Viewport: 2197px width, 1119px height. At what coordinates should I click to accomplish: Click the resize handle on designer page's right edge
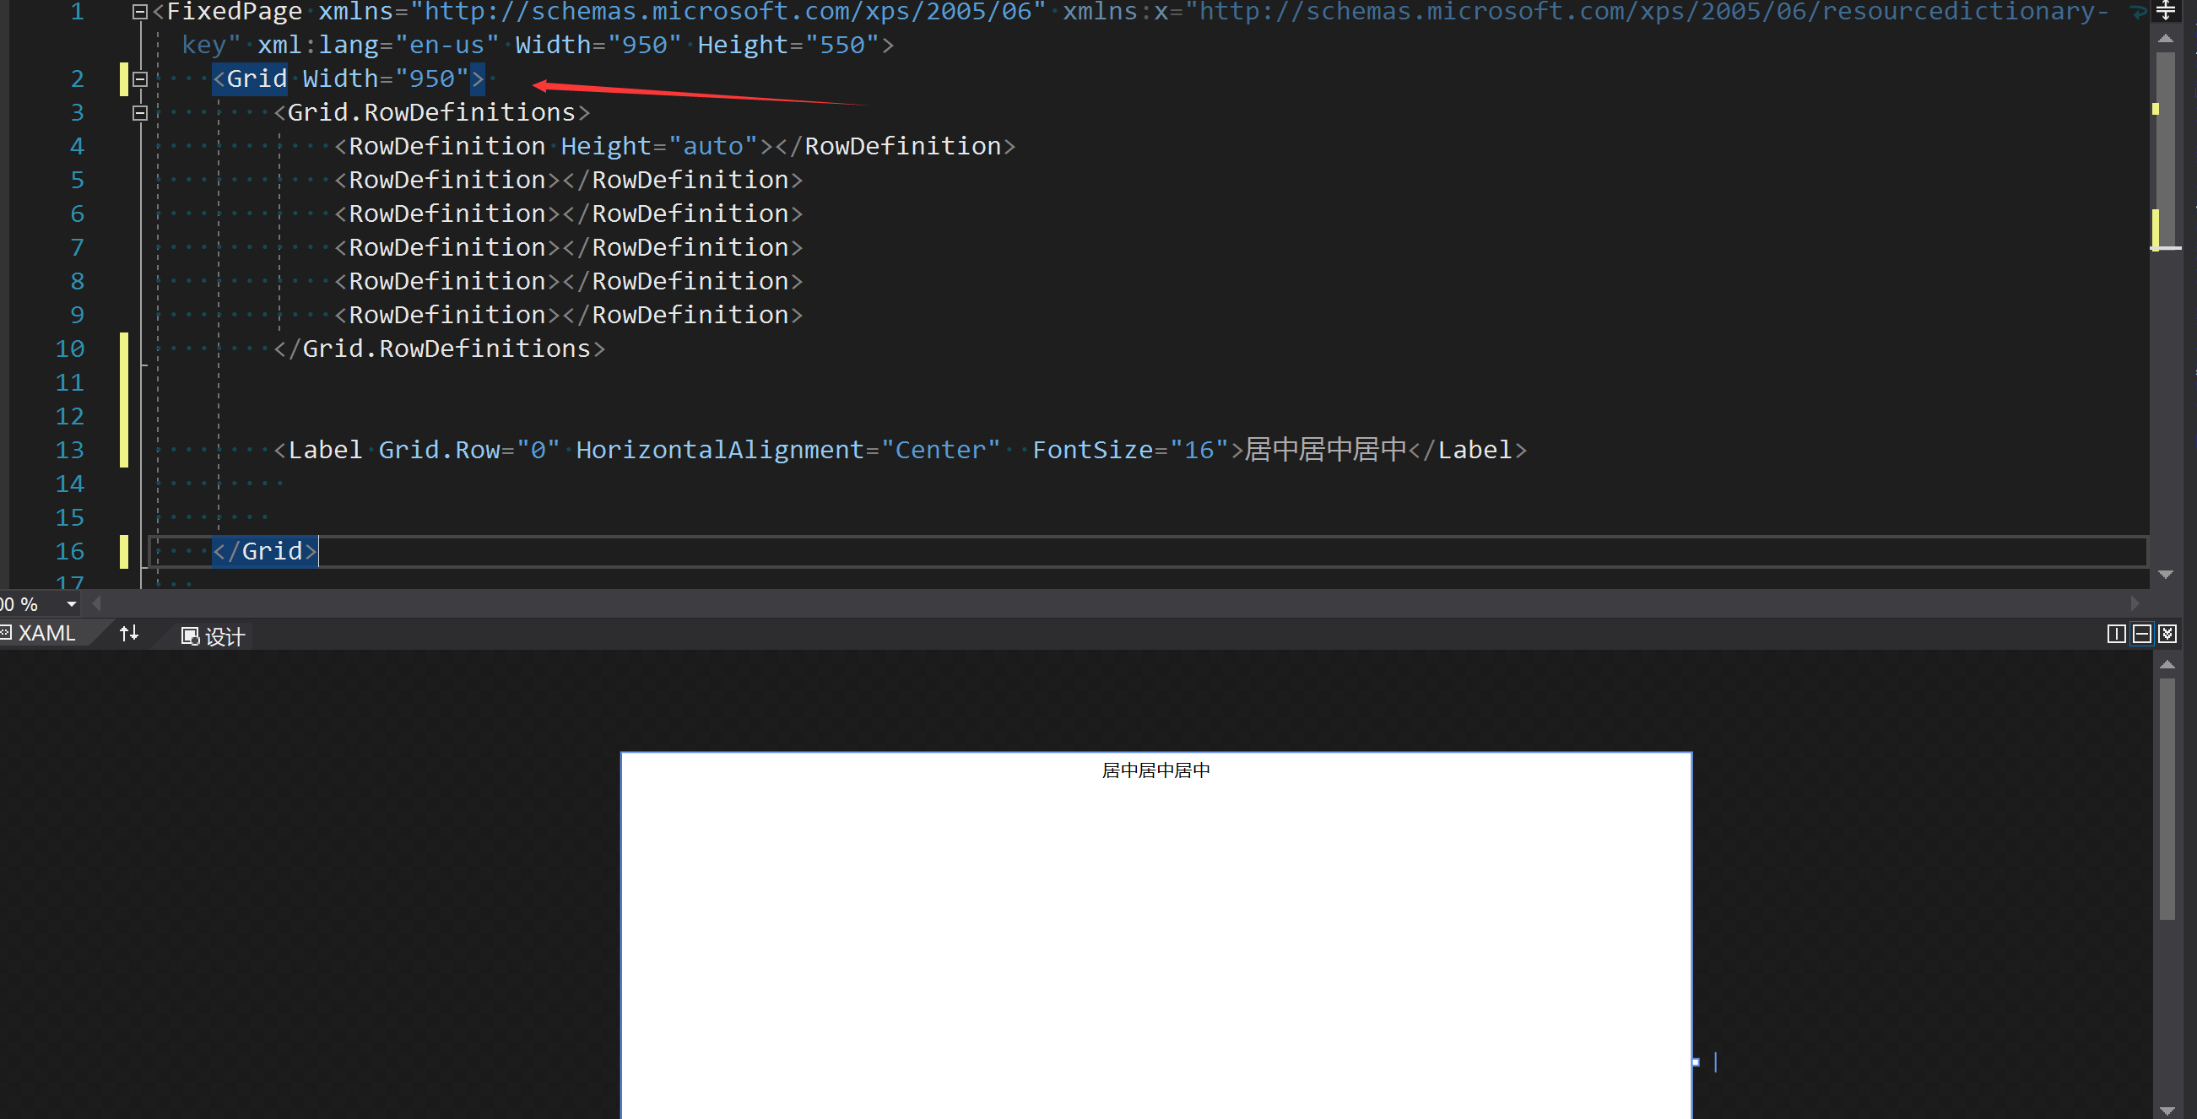click(x=1696, y=1062)
